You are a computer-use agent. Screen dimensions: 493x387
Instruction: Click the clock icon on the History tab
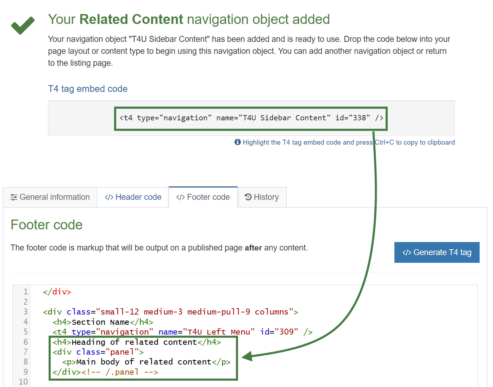tap(248, 197)
